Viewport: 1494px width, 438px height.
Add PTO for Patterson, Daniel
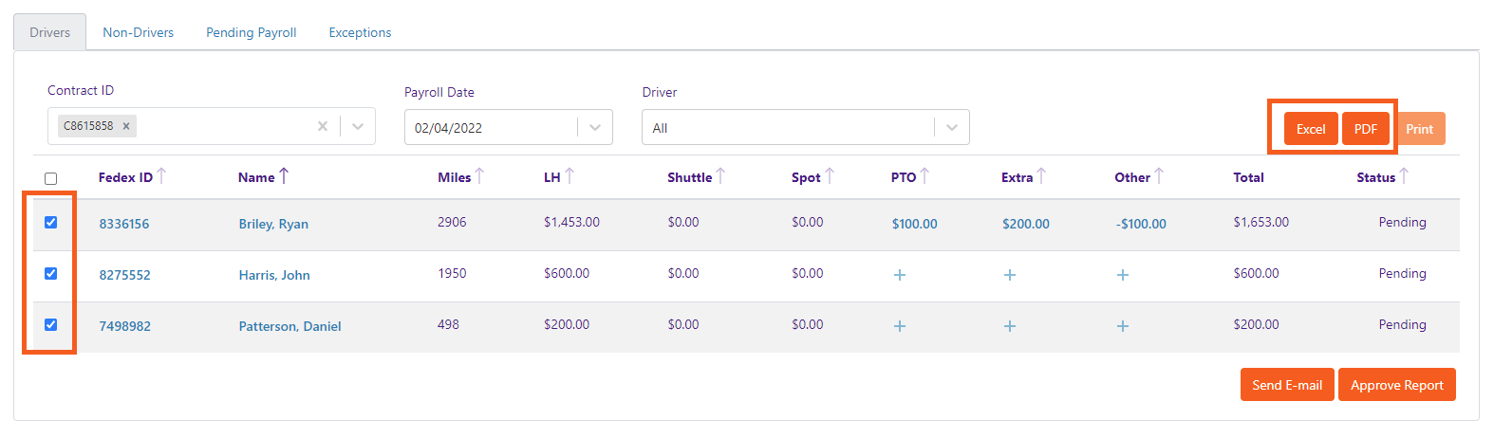coord(900,326)
